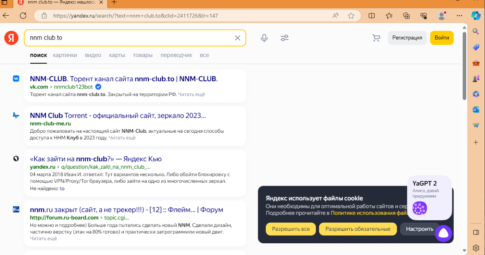Open the YaGPT 2 promo card
Screen dimensions: 485x255
[430, 198]
